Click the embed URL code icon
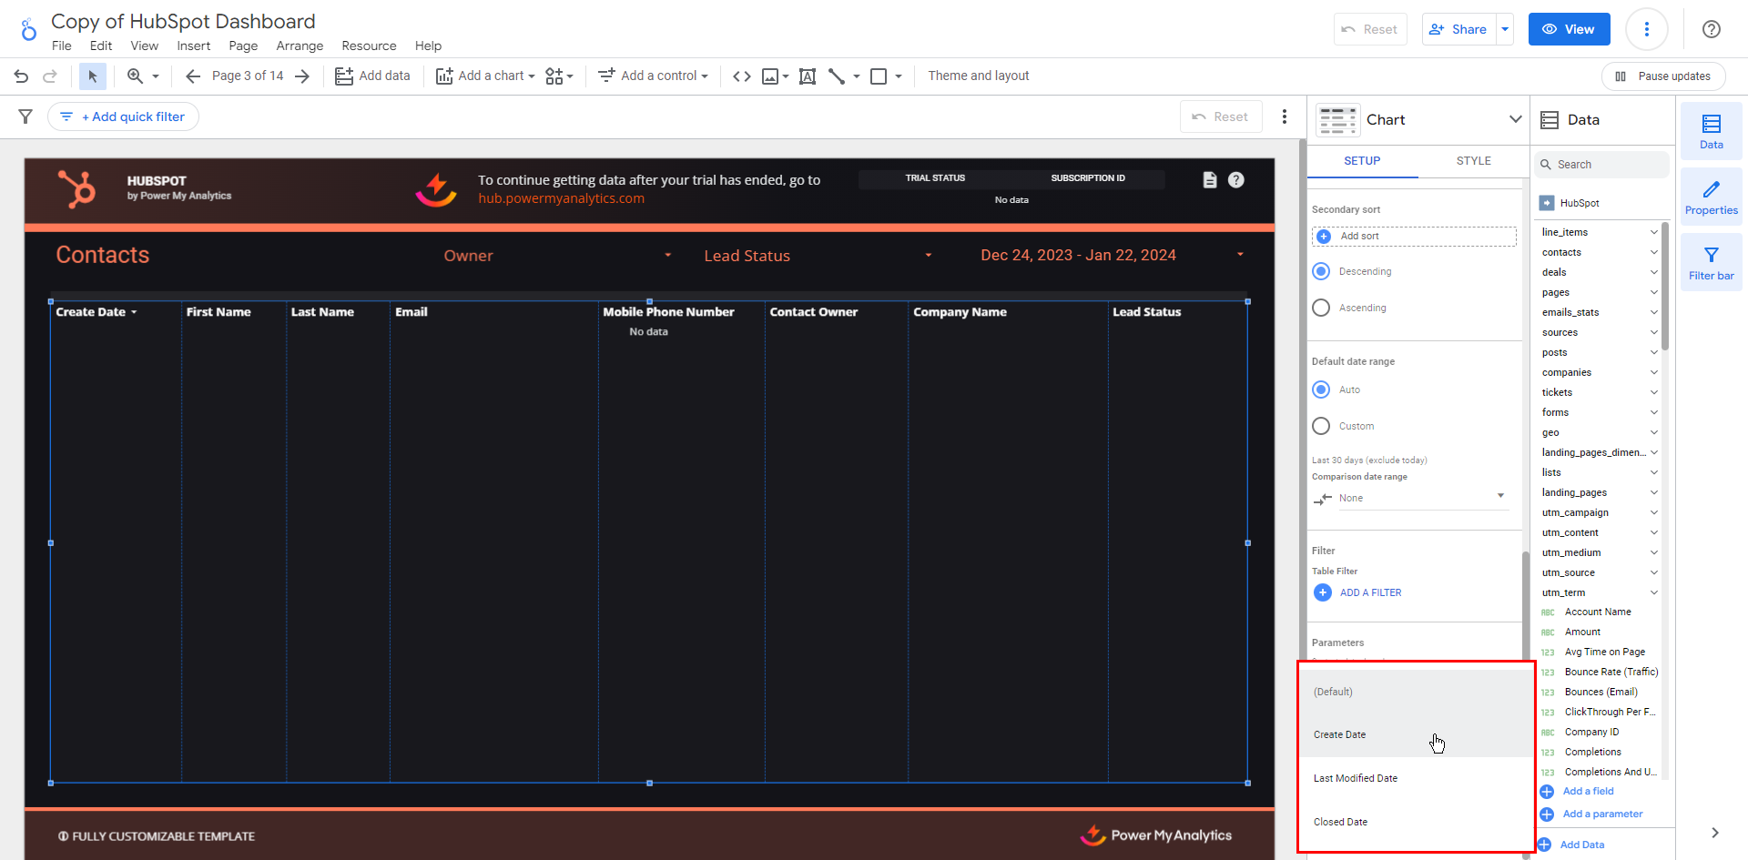This screenshot has height=860, width=1748. (742, 76)
